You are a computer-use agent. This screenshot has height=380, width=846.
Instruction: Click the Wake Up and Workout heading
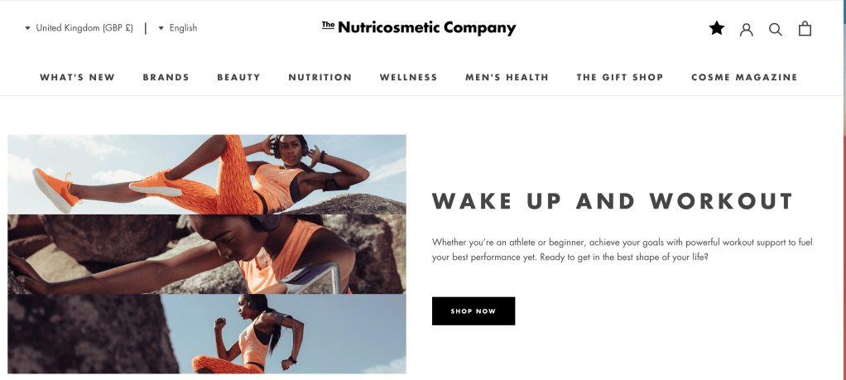coord(613,201)
